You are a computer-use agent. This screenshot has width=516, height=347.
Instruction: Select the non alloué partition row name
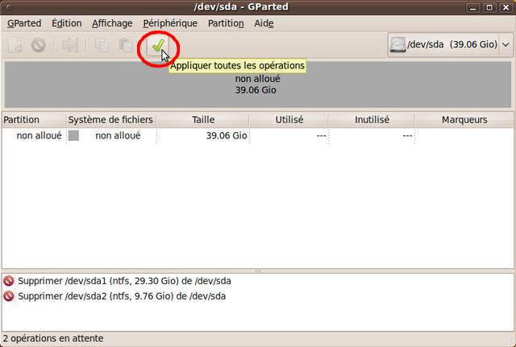(x=39, y=135)
